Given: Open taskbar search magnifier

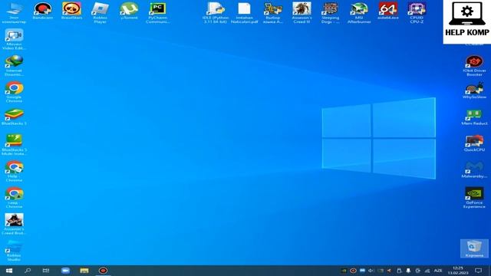Looking at the screenshot, I should pos(28,271).
